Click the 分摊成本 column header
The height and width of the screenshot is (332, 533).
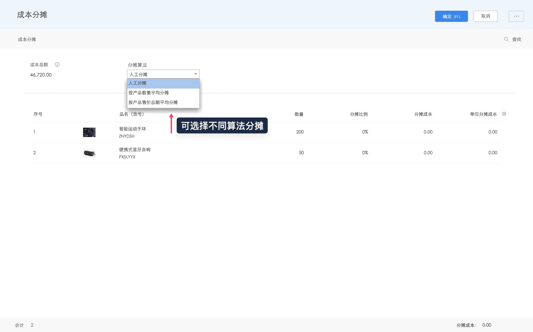[423, 114]
